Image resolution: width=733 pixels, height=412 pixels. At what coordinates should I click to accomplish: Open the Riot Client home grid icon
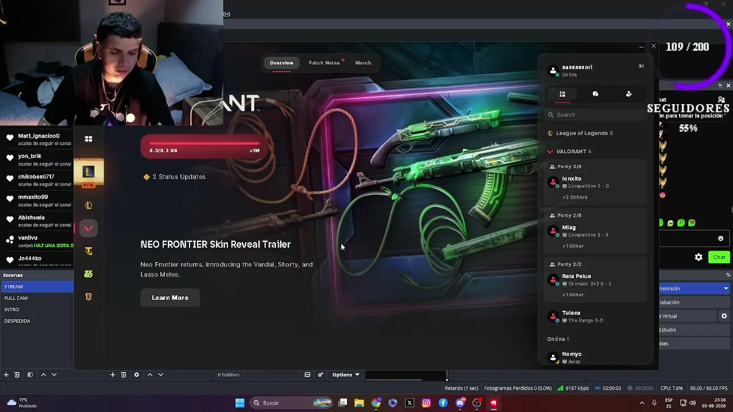88,139
